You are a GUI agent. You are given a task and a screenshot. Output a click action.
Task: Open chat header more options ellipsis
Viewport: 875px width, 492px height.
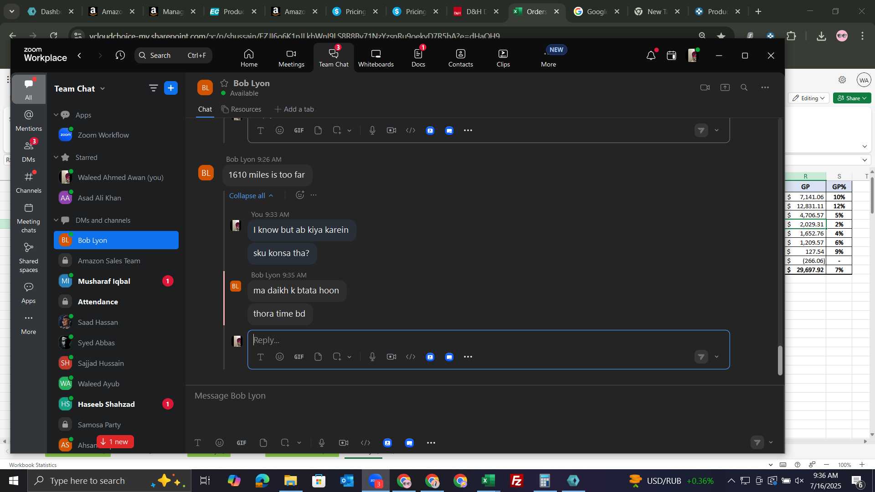(x=765, y=87)
